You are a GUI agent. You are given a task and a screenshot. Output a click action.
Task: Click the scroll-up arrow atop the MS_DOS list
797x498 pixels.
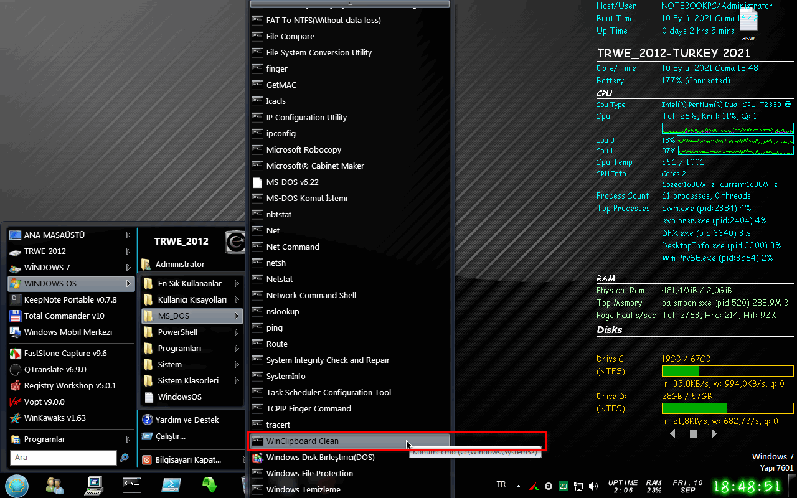click(x=349, y=4)
